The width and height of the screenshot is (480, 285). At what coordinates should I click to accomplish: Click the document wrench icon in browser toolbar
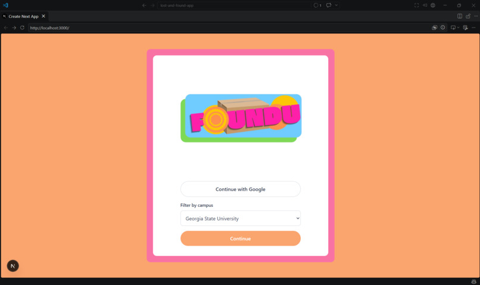tap(466, 27)
